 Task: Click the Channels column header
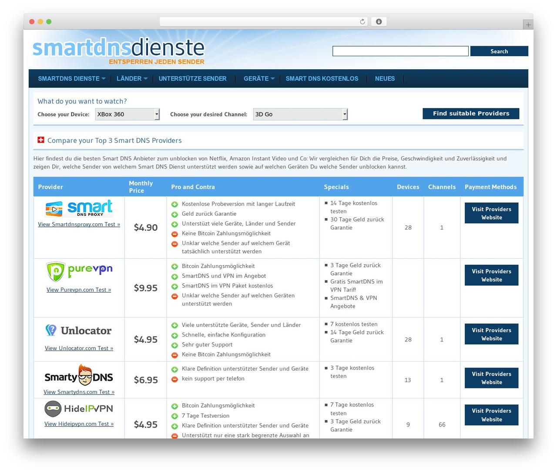pyautogui.click(x=442, y=187)
